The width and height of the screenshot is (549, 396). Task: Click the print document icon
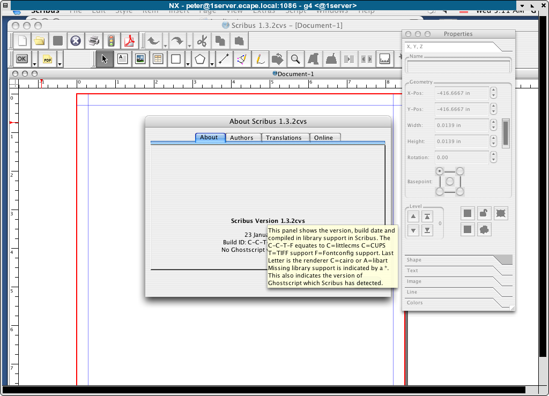(94, 41)
